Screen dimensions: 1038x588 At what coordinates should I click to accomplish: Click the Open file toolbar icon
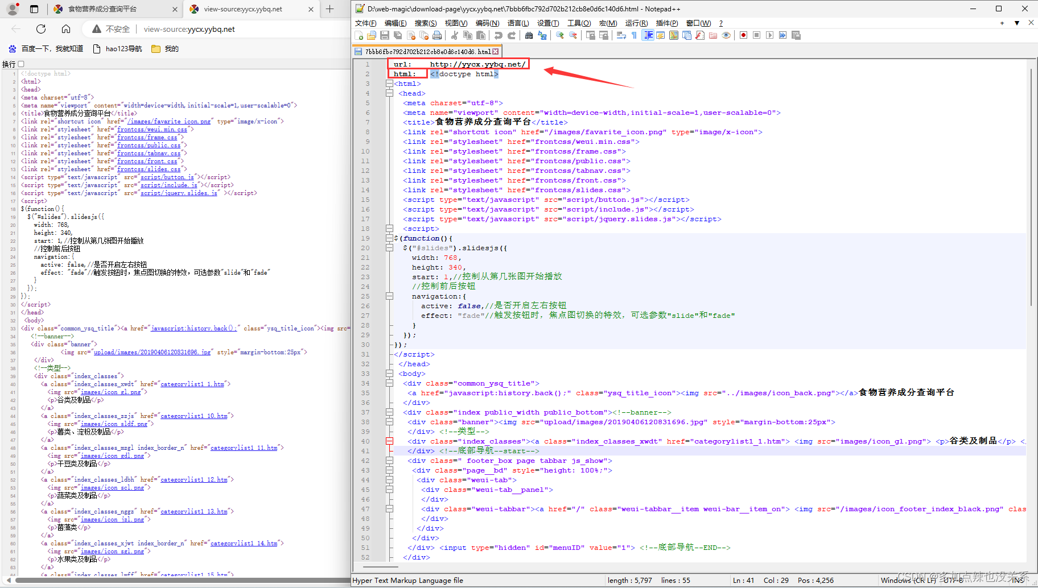pyautogui.click(x=372, y=35)
